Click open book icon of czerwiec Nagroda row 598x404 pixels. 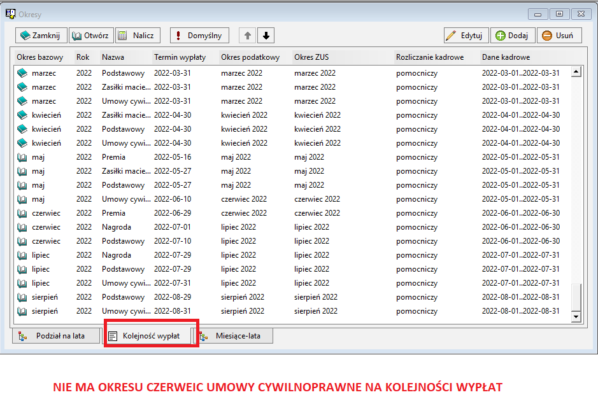pyautogui.click(x=22, y=227)
